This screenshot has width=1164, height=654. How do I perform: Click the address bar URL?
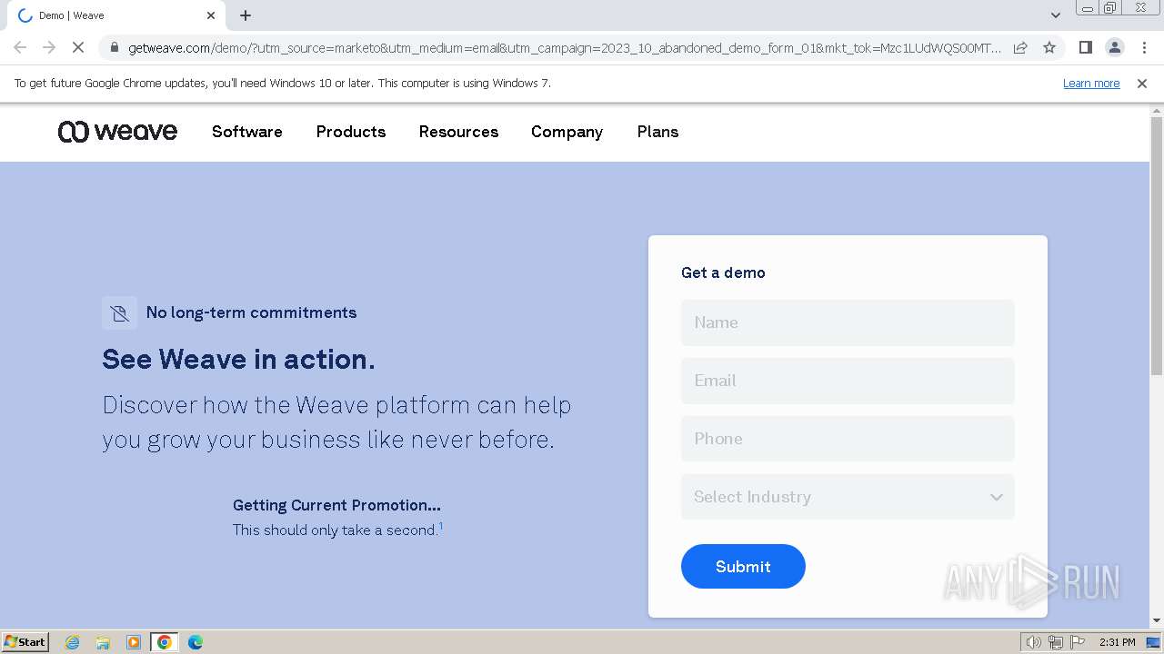pos(564,47)
